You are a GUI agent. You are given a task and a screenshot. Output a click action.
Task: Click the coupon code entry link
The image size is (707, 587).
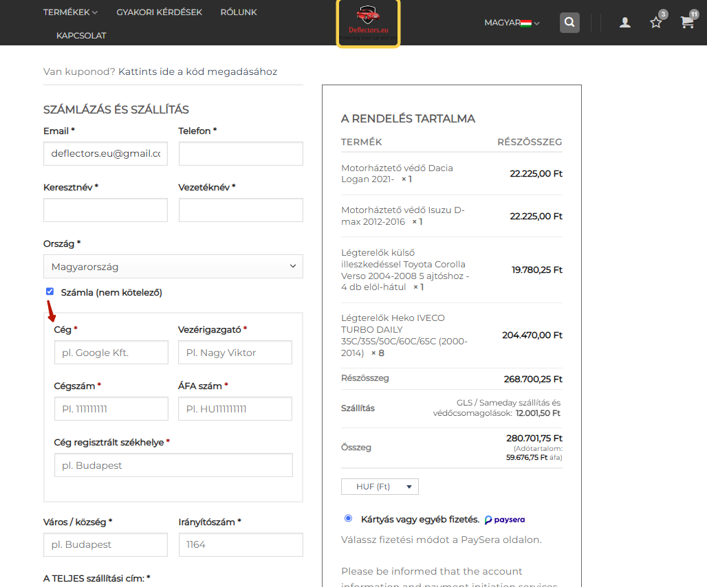[x=197, y=71]
